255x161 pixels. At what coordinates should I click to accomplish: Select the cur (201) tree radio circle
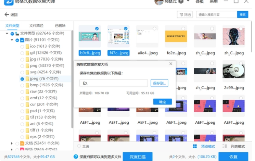click(x=22, y=105)
